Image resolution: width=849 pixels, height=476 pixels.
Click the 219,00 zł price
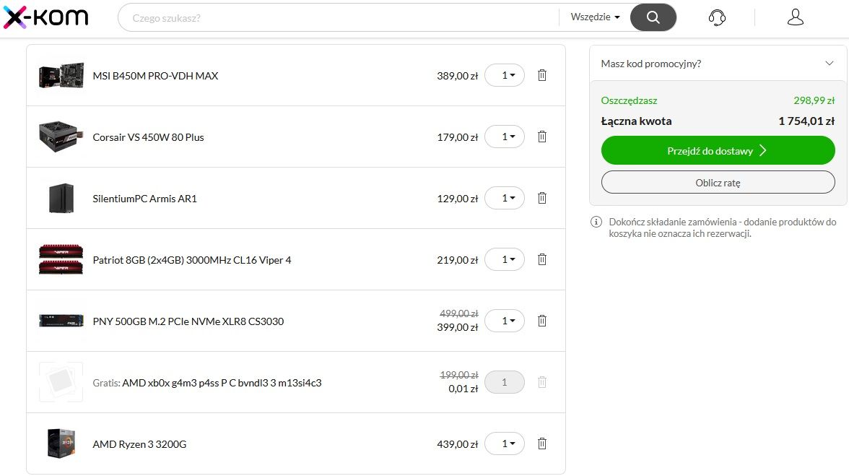[x=458, y=260]
